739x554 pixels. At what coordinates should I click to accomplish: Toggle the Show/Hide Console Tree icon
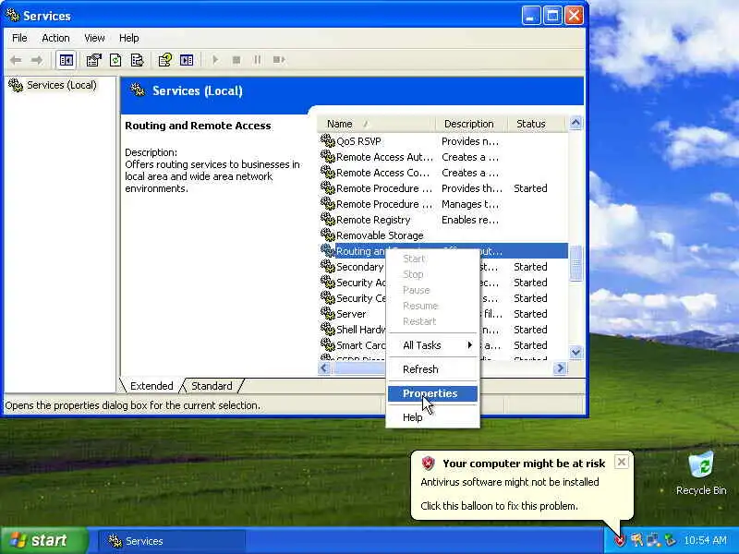[66, 60]
